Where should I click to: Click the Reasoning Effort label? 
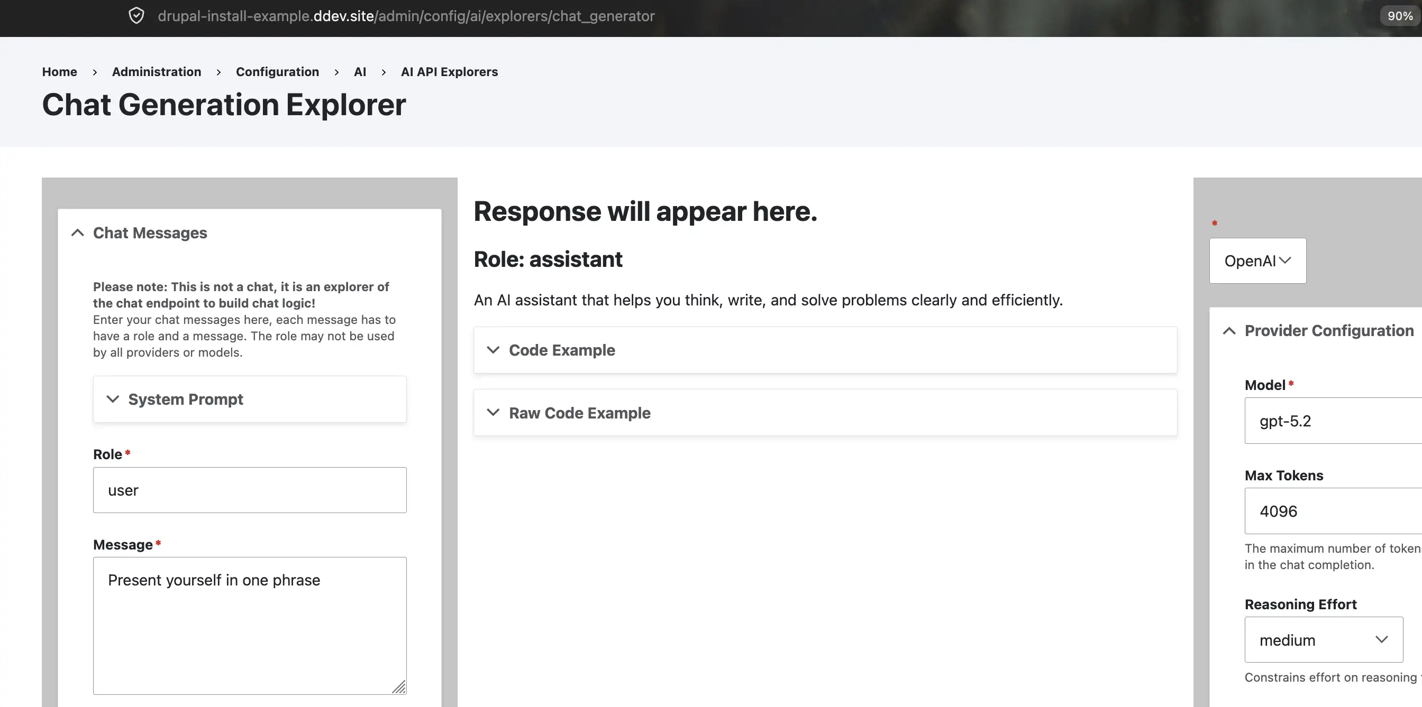pyautogui.click(x=1300, y=604)
